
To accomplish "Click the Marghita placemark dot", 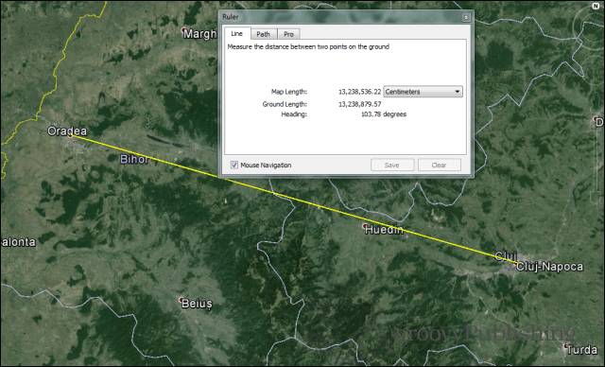I will (183, 30).
